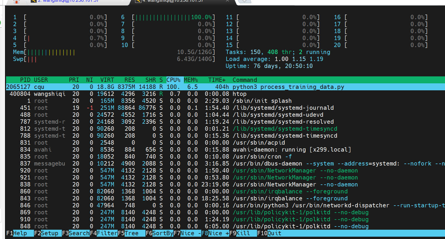
Task: Select irqbalance row with PID 860
Action: 225,191
